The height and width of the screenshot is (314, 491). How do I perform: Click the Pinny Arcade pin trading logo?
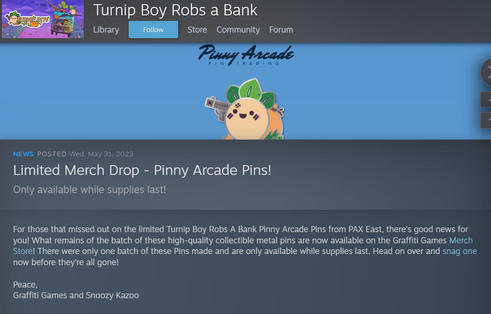pos(246,55)
